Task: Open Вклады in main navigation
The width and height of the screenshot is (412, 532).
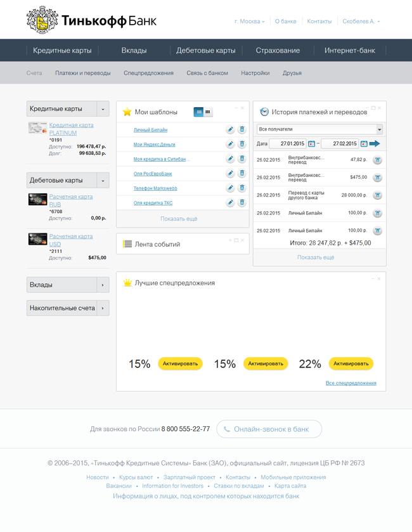Action: pos(134,51)
